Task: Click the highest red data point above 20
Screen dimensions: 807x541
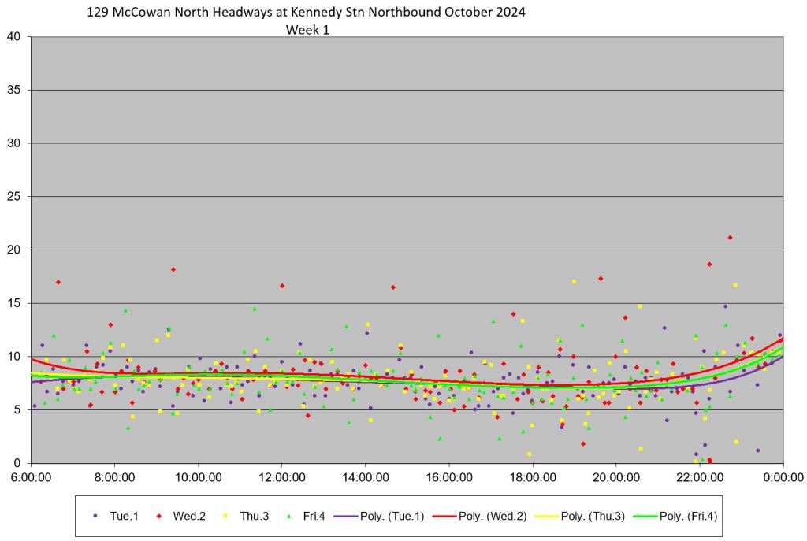Action: coord(730,237)
